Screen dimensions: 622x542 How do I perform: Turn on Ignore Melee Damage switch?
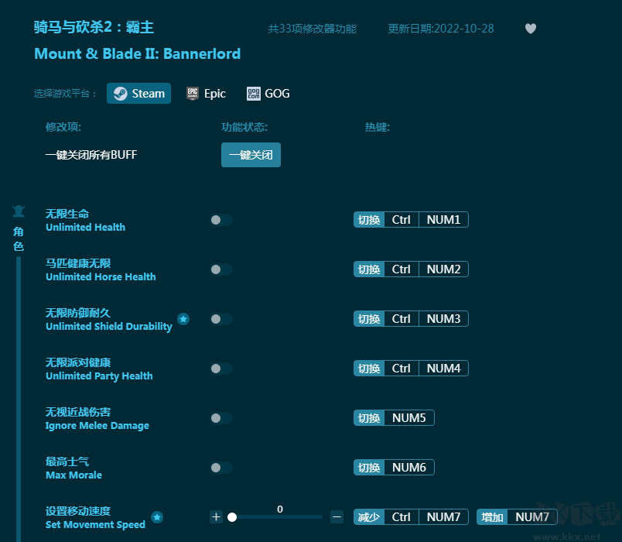[221, 418]
